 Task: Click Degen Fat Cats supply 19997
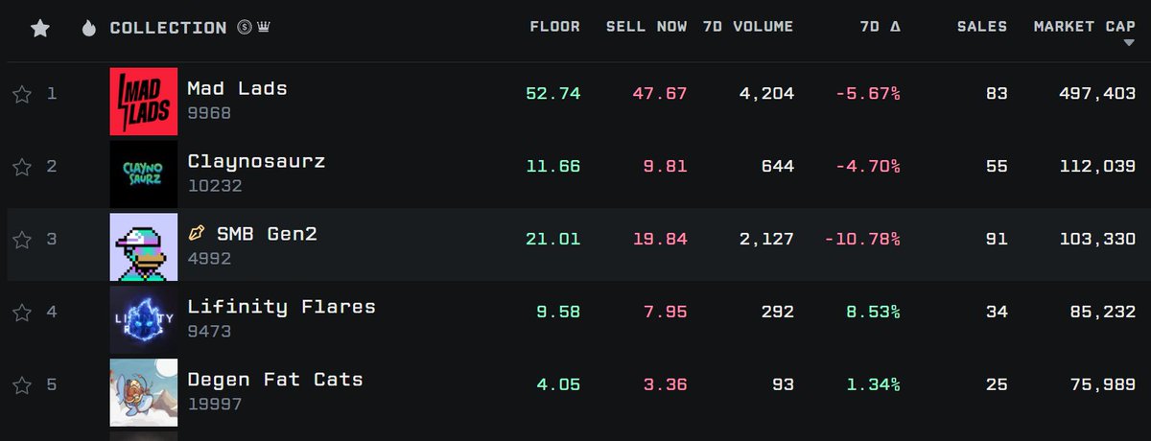coord(215,404)
